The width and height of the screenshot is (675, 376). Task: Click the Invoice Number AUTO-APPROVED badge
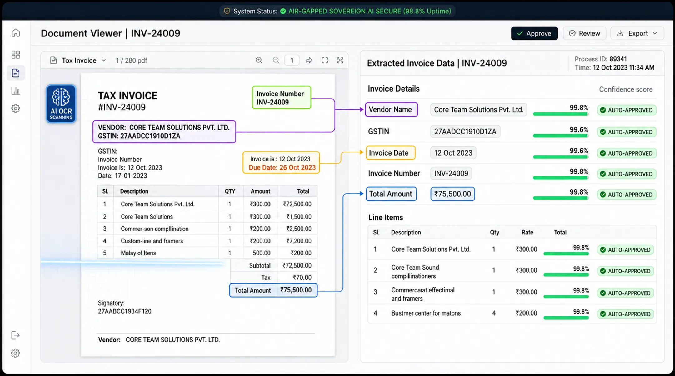627,174
